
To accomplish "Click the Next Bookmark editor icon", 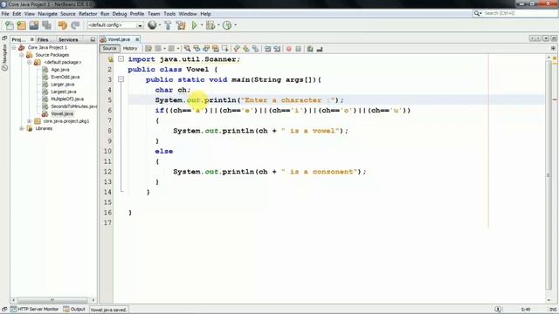I will coord(246,49).
